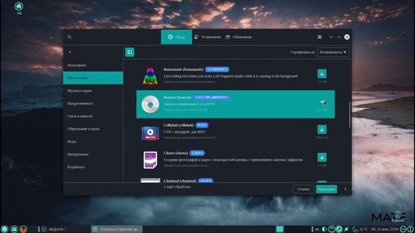Mark Bonzomatic for install with download arrow

322,74
